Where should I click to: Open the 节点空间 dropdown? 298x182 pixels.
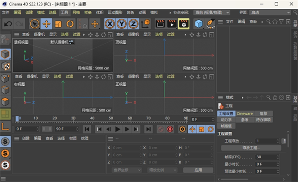coord(212,12)
